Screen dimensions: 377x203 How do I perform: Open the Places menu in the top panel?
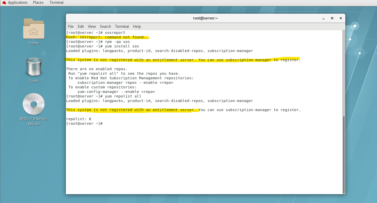pos(38,3)
